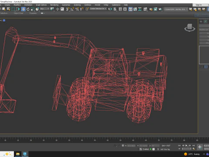Open the Rendering menu
Viewport: 209px width, 157px height.
click(54, 5)
